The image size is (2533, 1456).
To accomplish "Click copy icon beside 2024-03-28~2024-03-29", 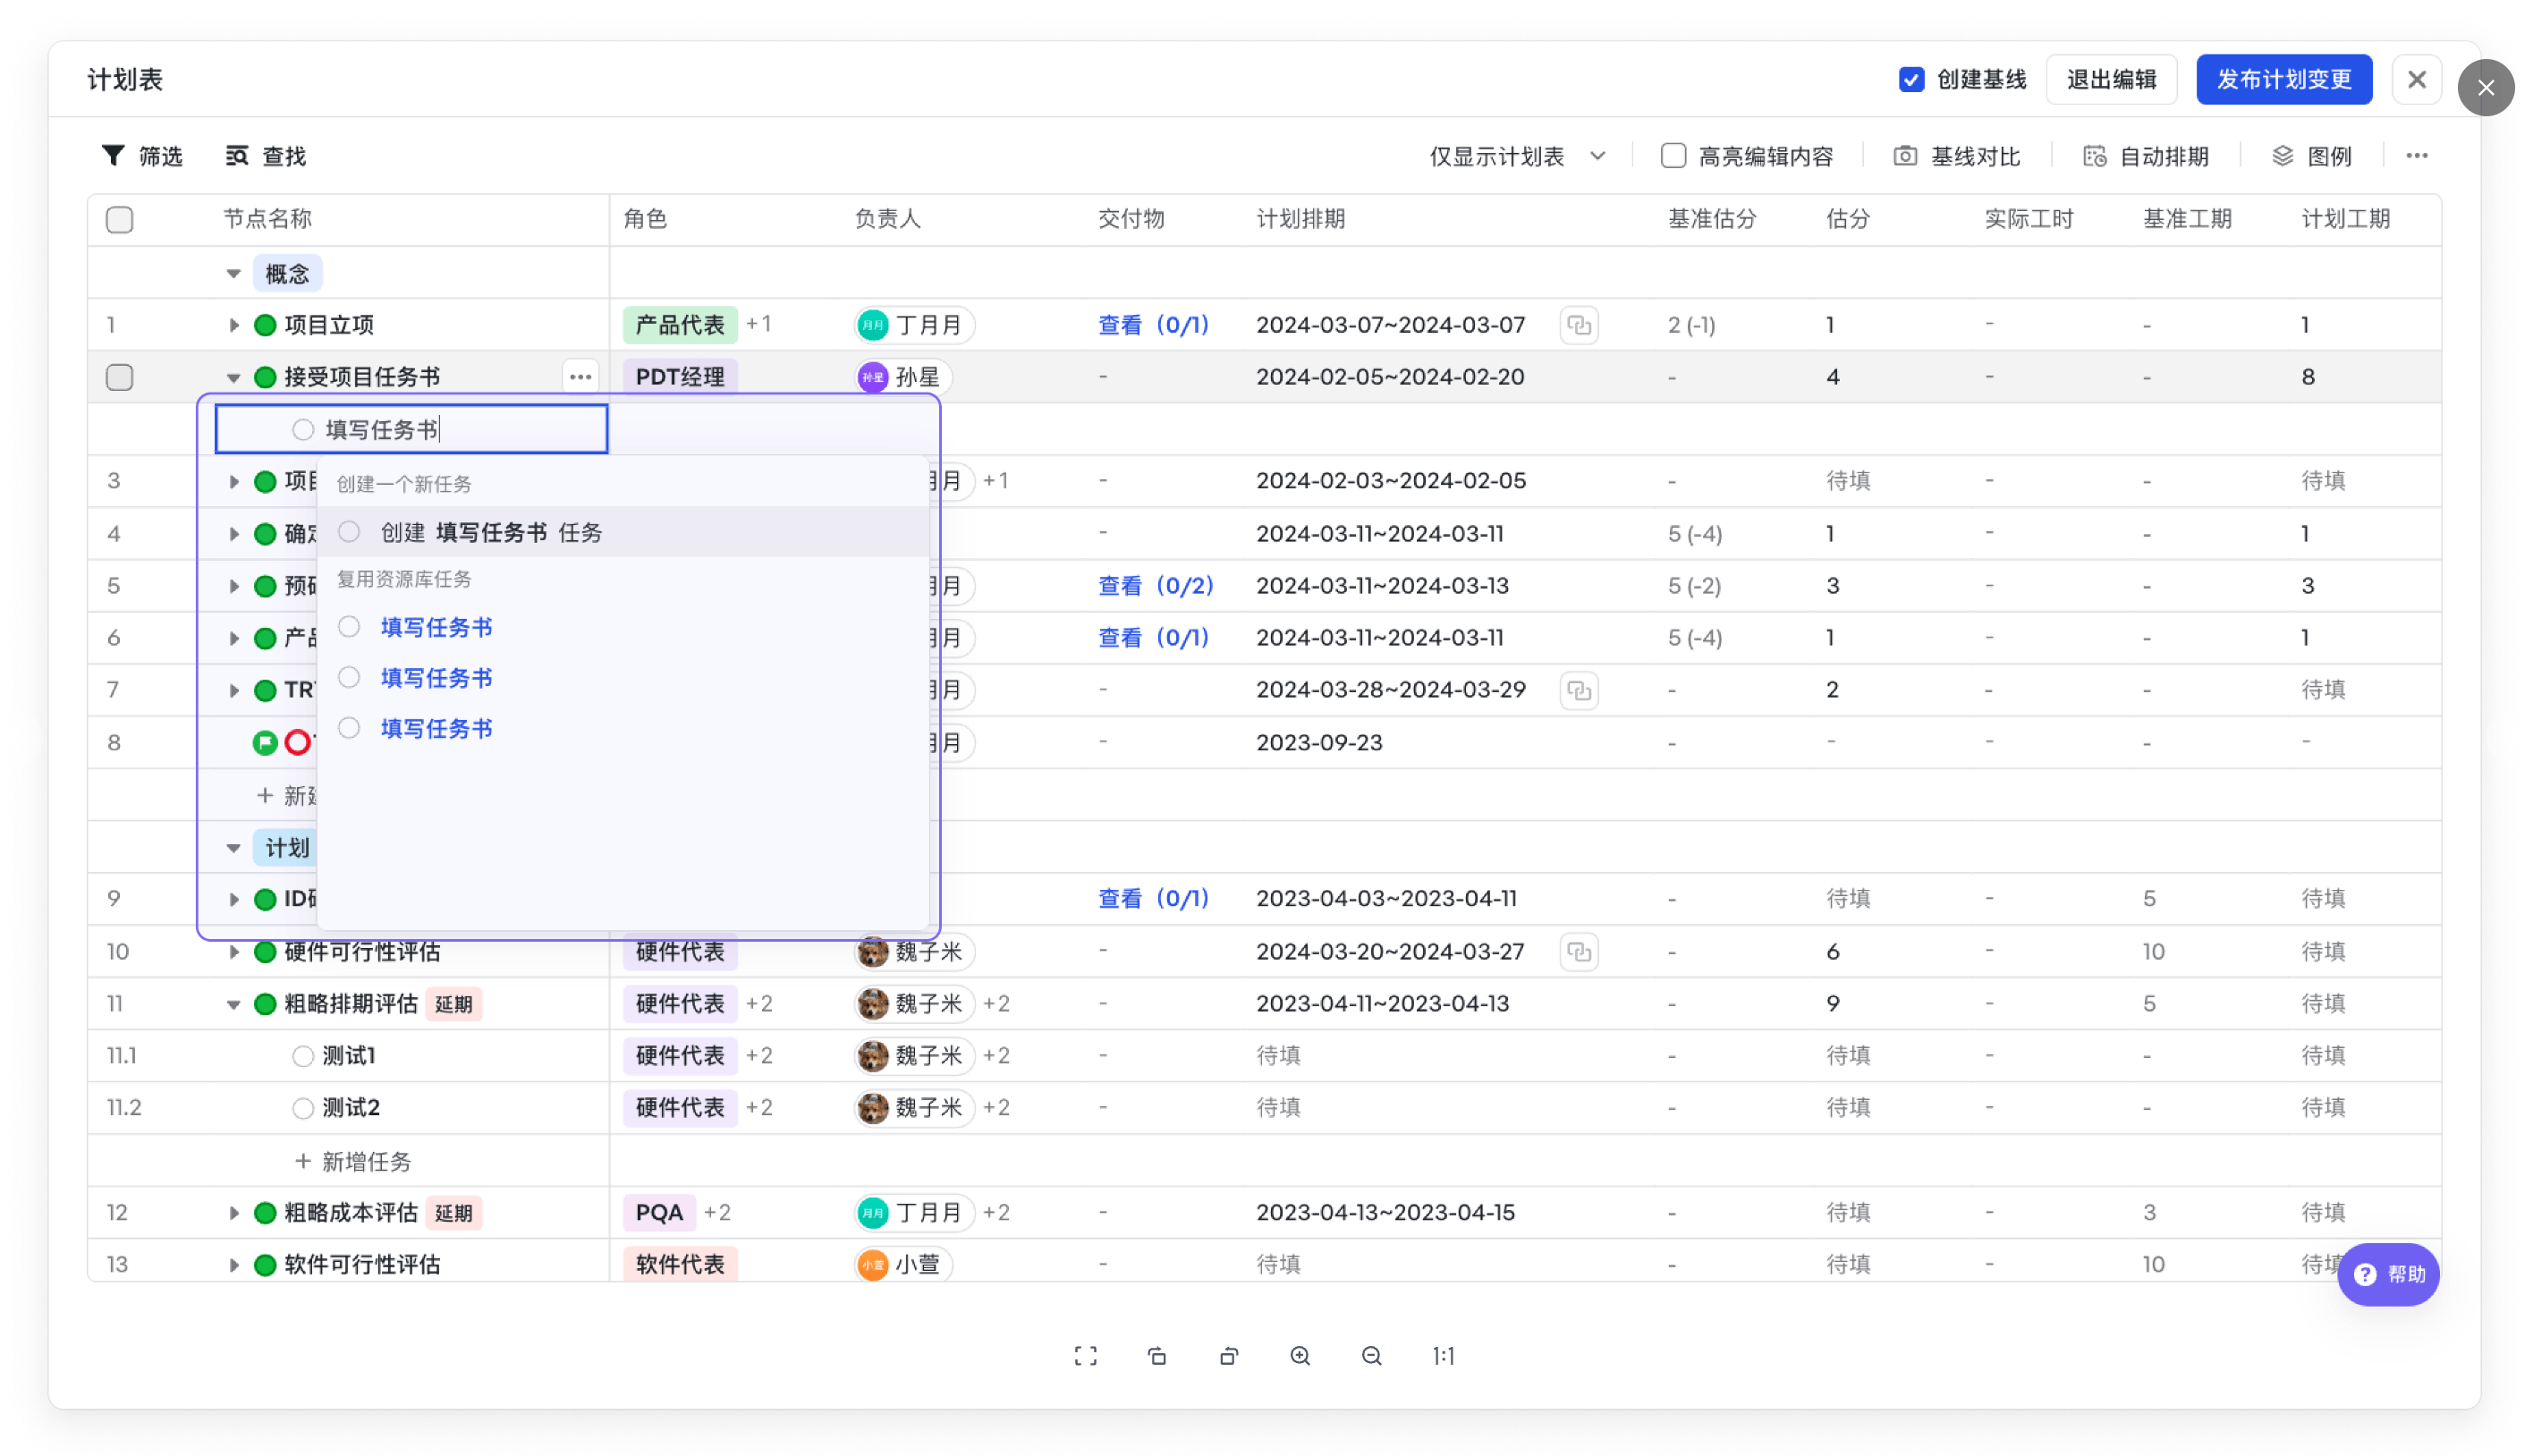I will click(x=1579, y=690).
